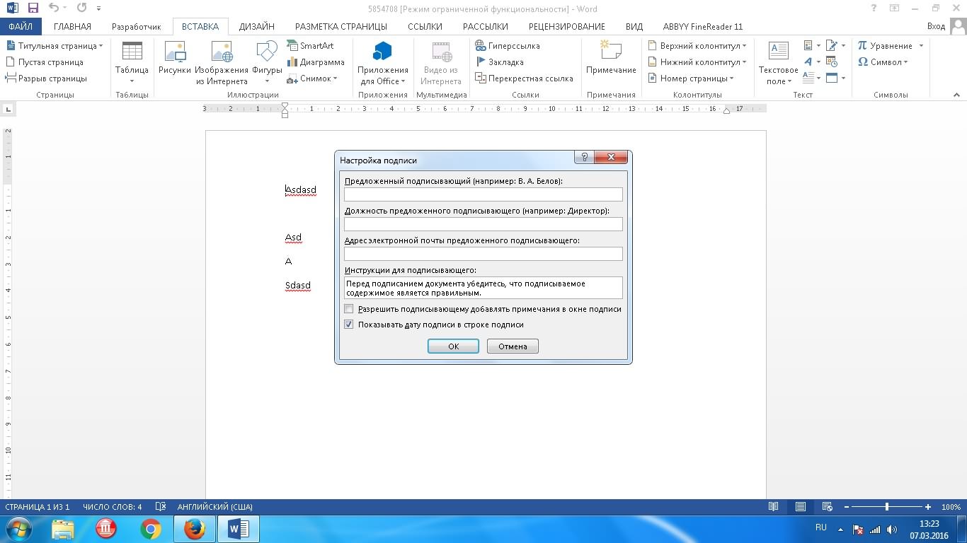Switch to the РЕЦЕНЗИРОВАНИЕ tab
The width and height of the screenshot is (967, 543).
coord(567,26)
